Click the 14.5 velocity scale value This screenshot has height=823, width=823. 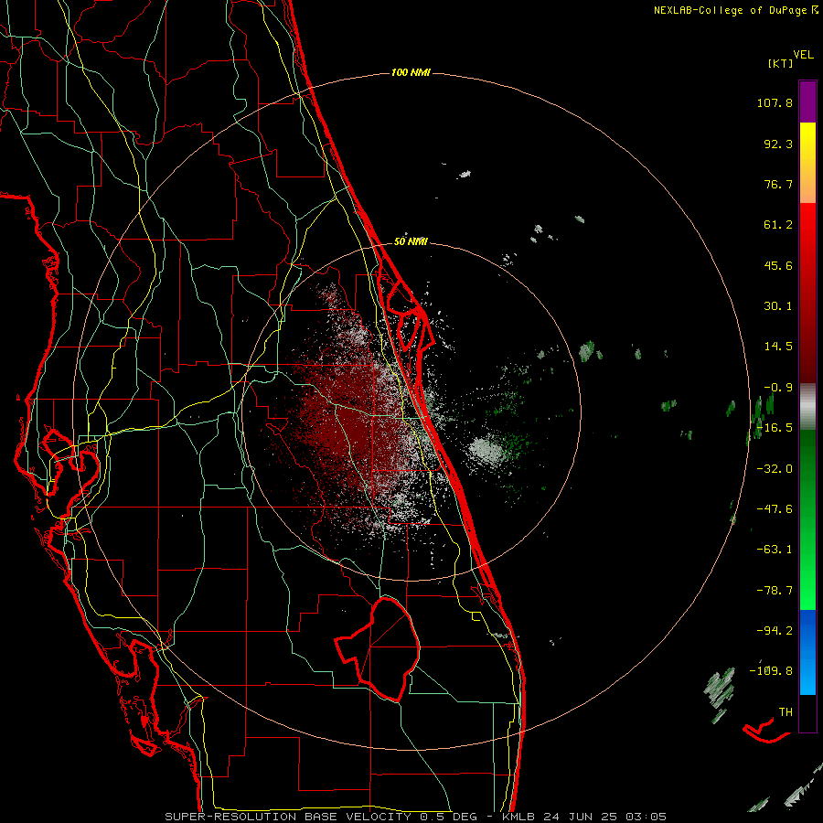pyautogui.click(x=778, y=347)
